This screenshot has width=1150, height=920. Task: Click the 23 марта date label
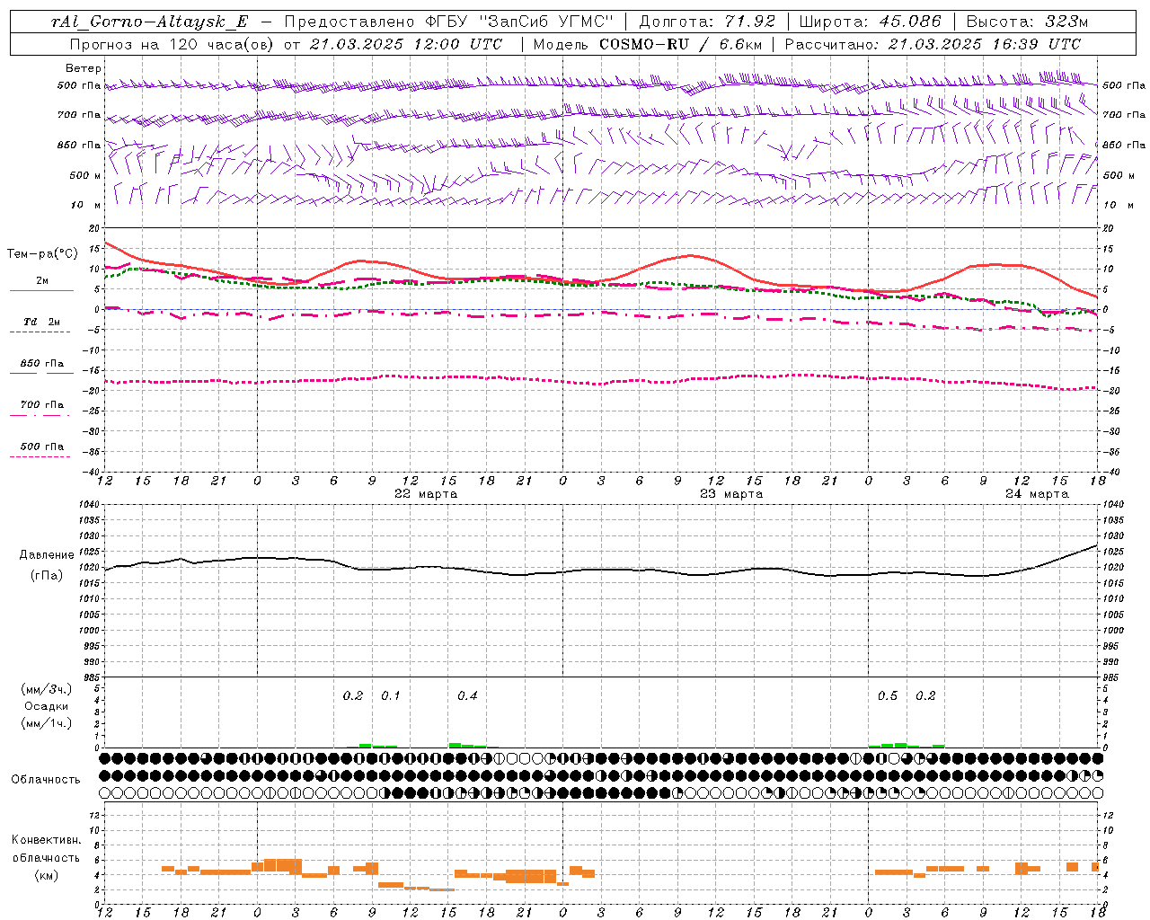(x=731, y=494)
